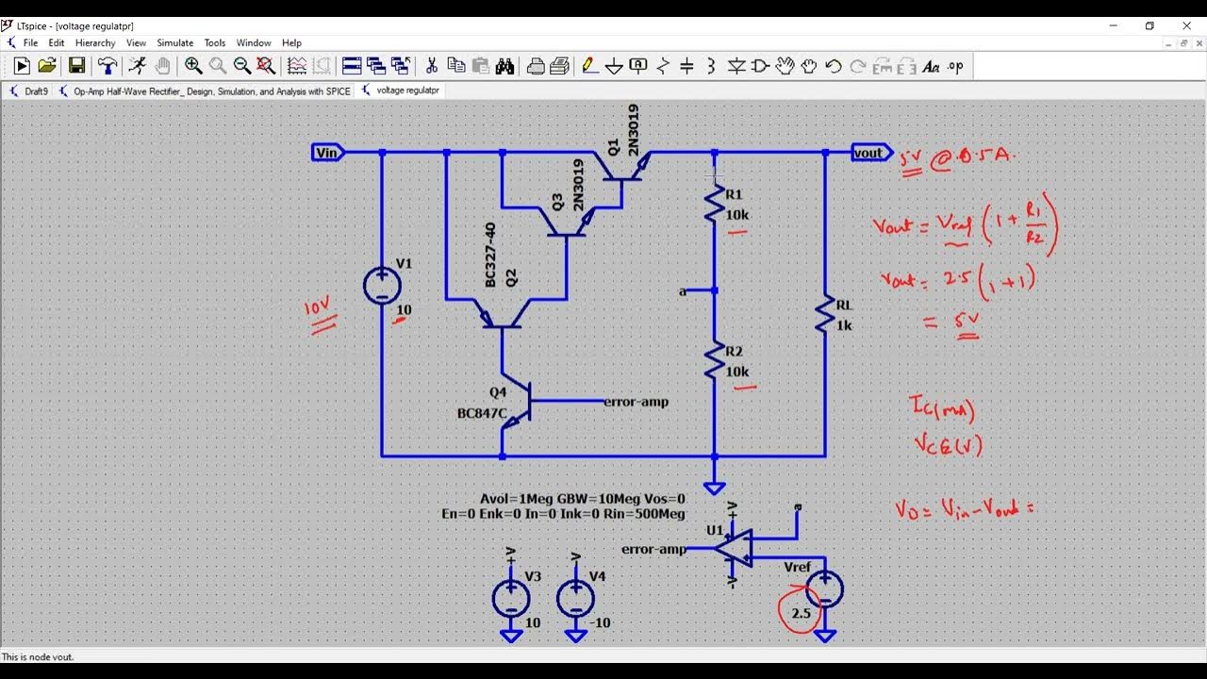
Task: Place a capacitor component
Action: pyautogui.click(x=687, y=66)
